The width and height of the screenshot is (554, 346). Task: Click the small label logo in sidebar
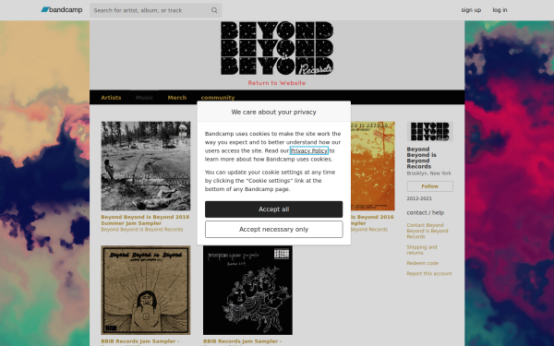click(x=430, y=131)
